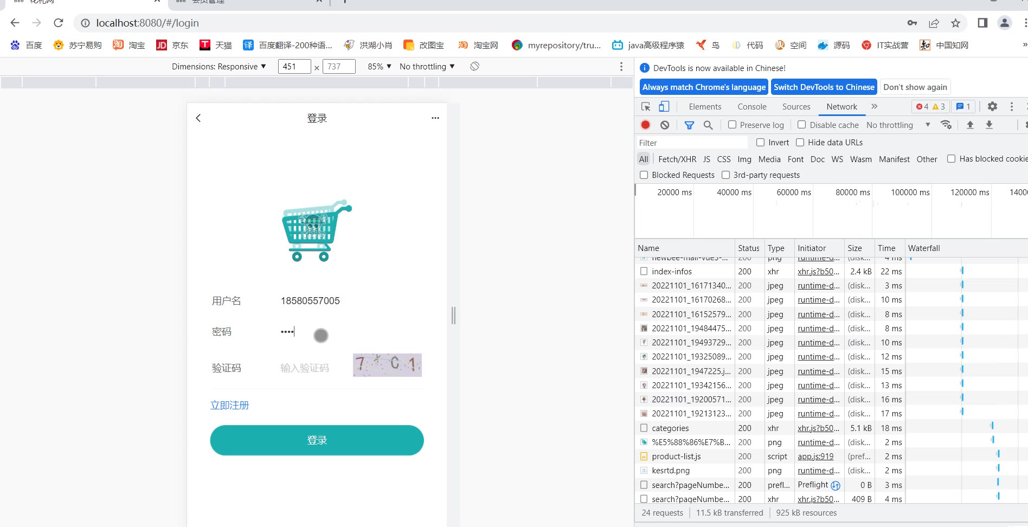Expand more DevTools tabs chevron
The width and height of the screenshot is (1028, 527).
click(874, 106)
